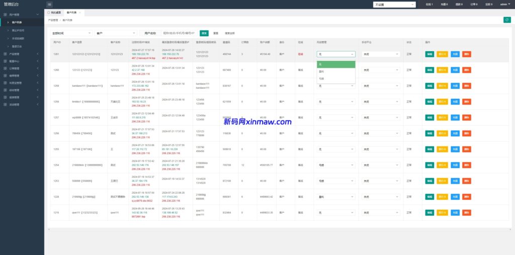
Task: Click the green 搜索 search button
Action: tap(204, 33)
